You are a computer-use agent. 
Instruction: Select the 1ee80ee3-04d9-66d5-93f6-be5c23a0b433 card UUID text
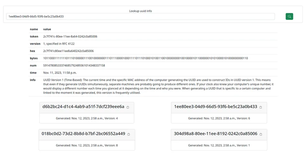coord(216,107)
